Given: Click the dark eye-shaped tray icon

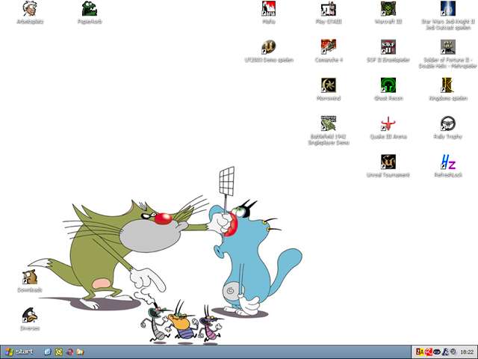Looking at the screenshot, I should pos(437,352).
